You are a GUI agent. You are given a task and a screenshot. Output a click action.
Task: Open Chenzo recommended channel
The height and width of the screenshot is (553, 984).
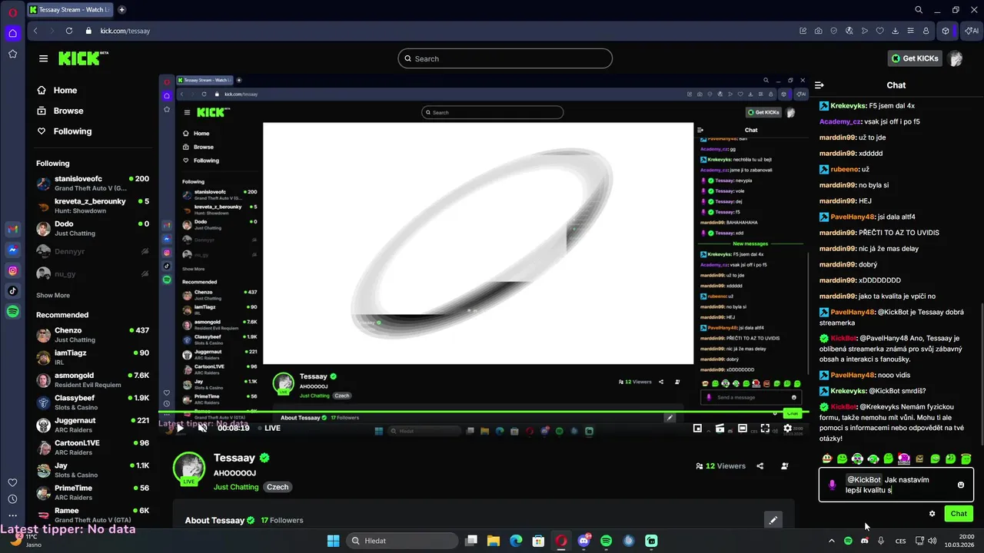tap(92, 335)
